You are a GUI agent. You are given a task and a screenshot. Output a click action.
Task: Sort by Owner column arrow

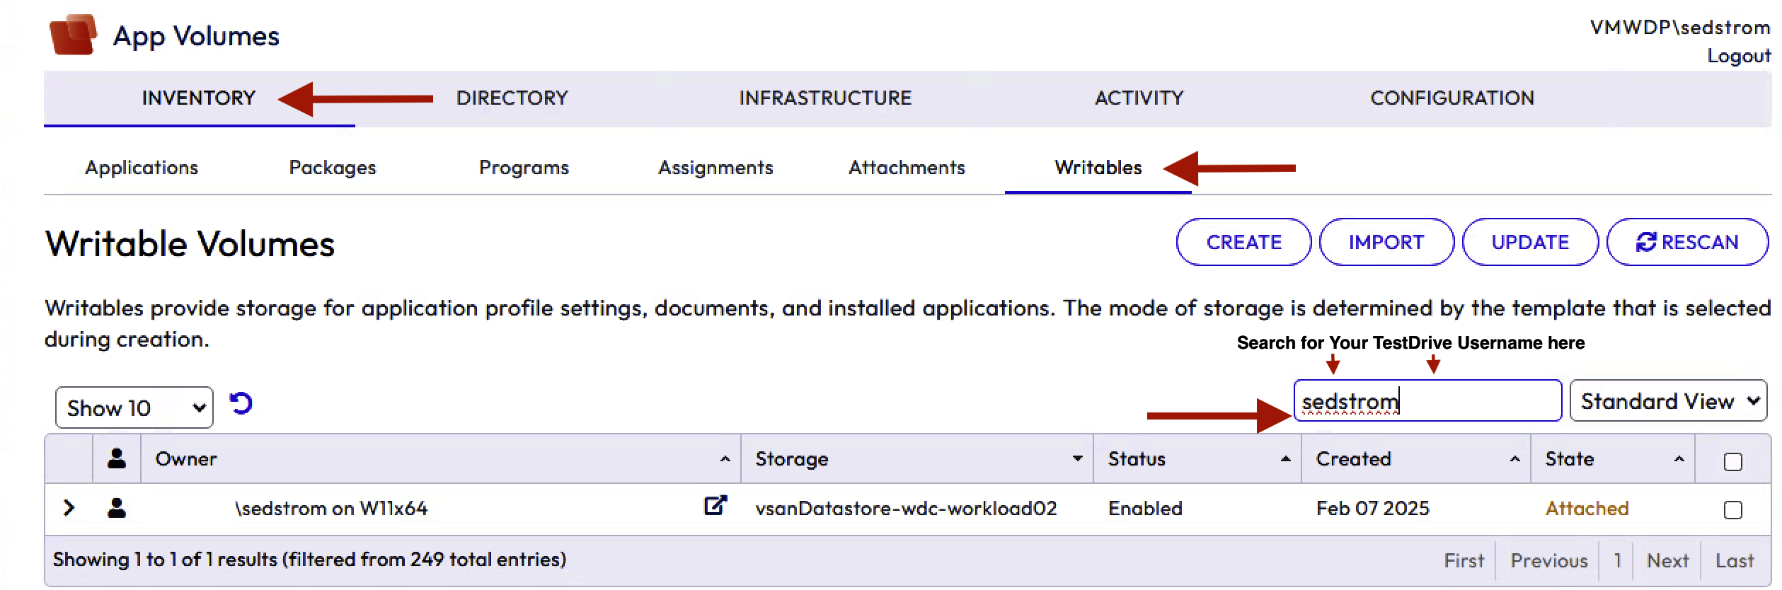pyautogui.click(x=725, y=459)
